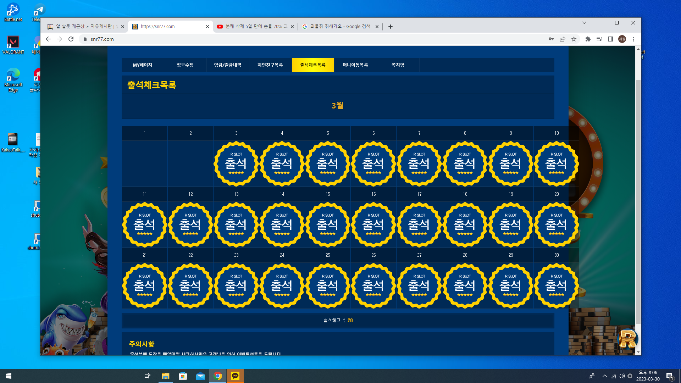The image size is (681, 383).
Task: Switch to the YouTube video tab
Action: (255, 27)
